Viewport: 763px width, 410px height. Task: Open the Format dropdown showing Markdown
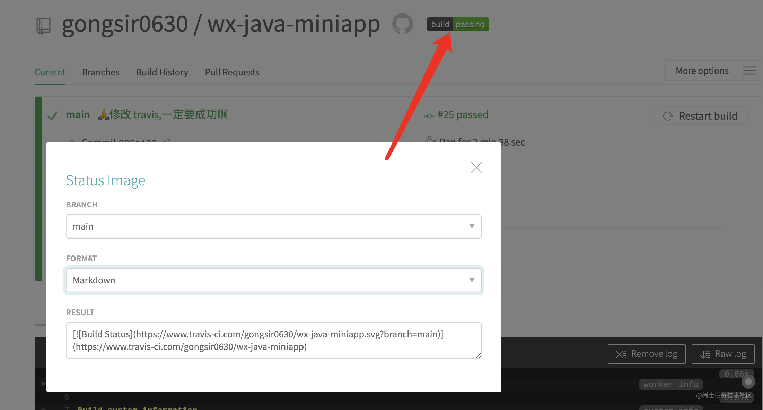[x=273, y=280]
